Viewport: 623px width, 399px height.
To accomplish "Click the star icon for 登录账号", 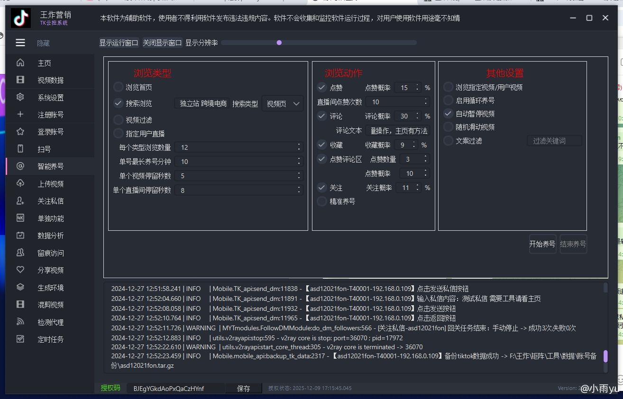I will [20, 132].
